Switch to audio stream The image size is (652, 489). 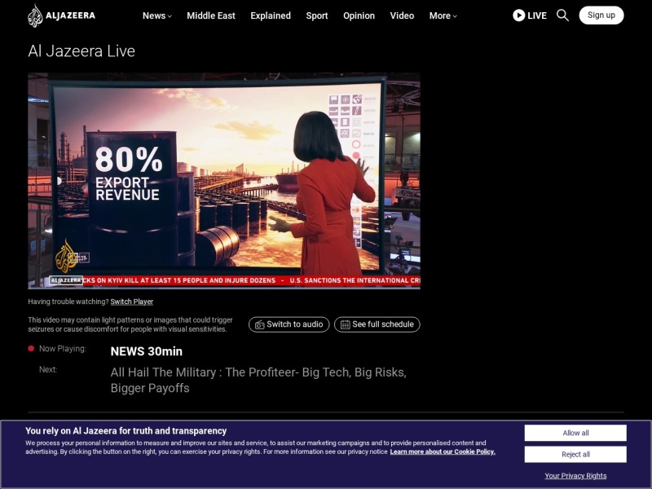(289, 324)
